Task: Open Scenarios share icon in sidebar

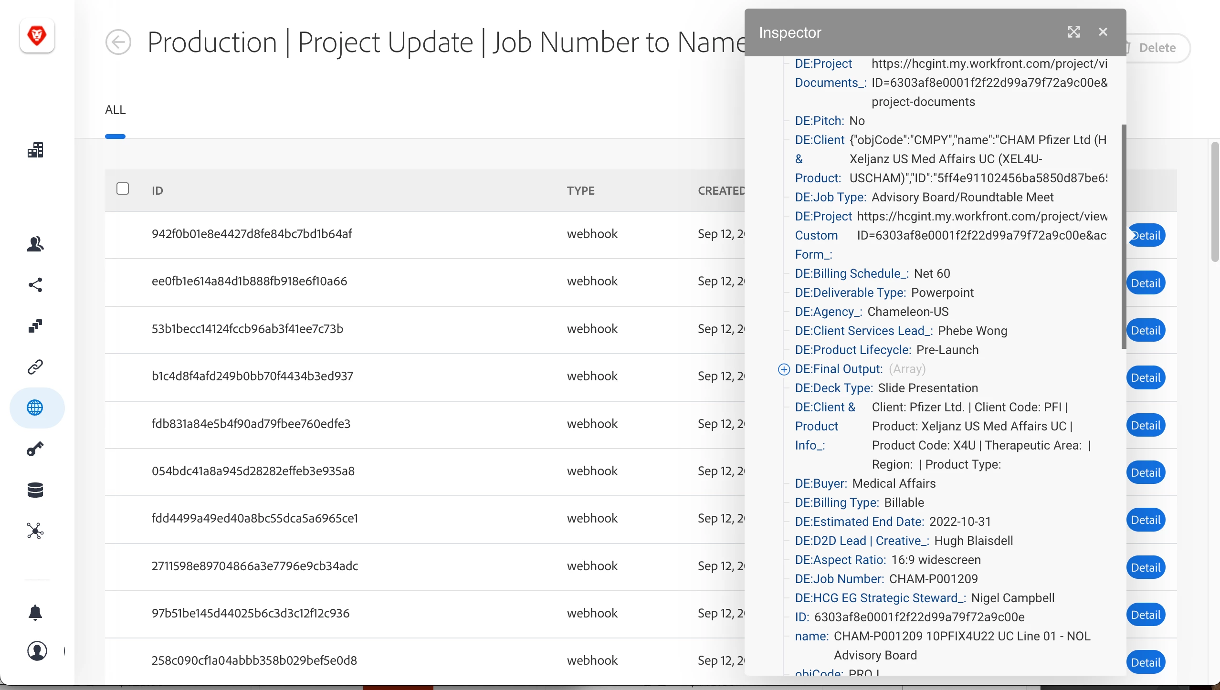Action: 35,285
